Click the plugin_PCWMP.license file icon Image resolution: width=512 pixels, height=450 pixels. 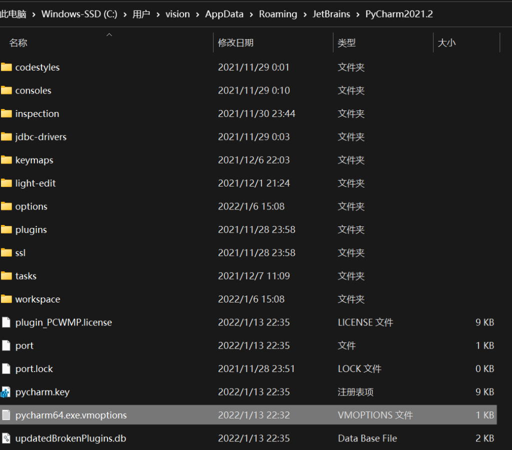coord(6,322)
